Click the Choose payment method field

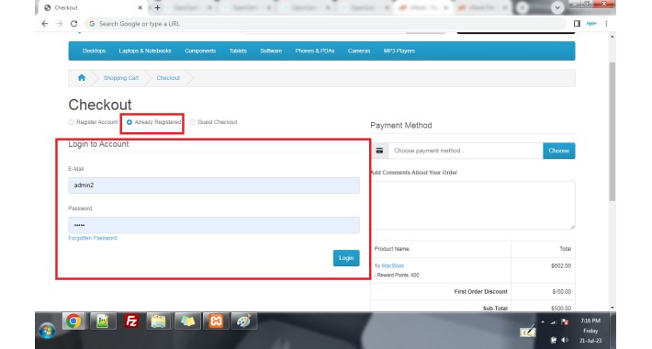[466, 151]
